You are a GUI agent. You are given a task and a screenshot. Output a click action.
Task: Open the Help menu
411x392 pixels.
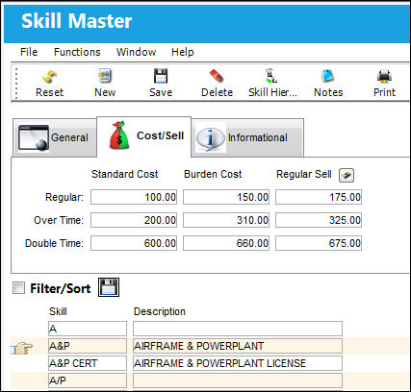(x=182, y=52)
